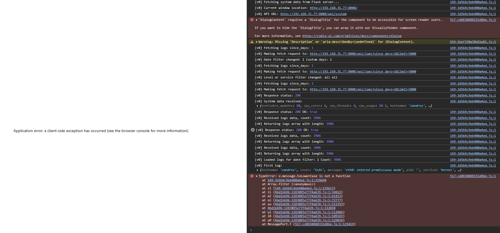Click the repeat count badge showing 2
The width and height of the screenshot is (500, 233).
253,130
